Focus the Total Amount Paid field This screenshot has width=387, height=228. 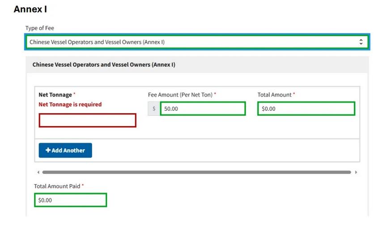click(70, 200)
